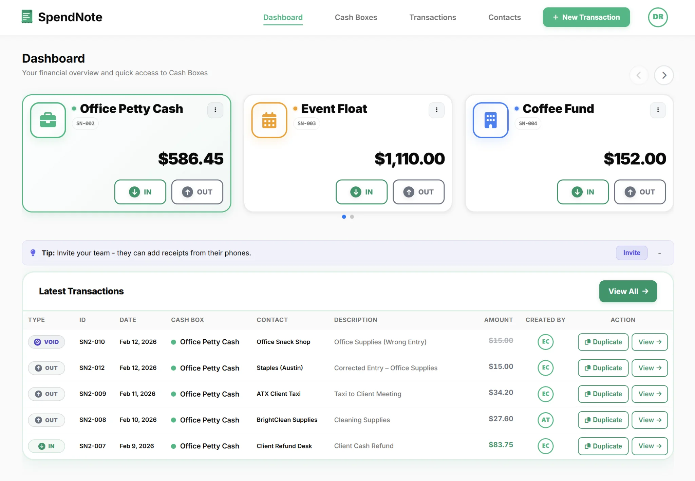Open the DR profile avatar
The width and height of the screenshot is (695, 481).
click(657, 17)
